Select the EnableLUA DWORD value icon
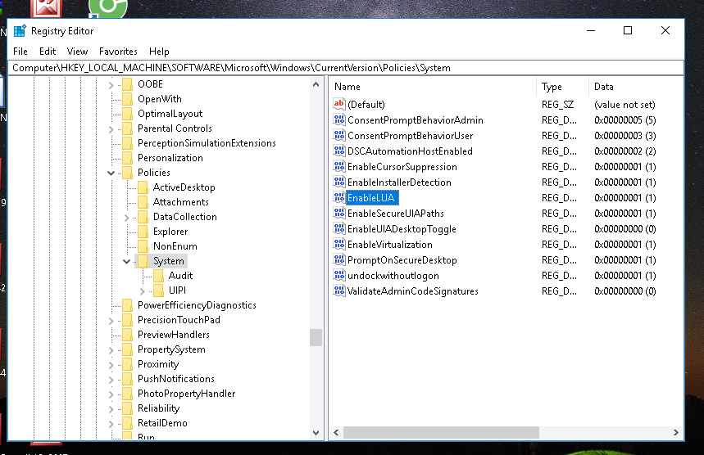704x455 pixels. coord(339,197)
